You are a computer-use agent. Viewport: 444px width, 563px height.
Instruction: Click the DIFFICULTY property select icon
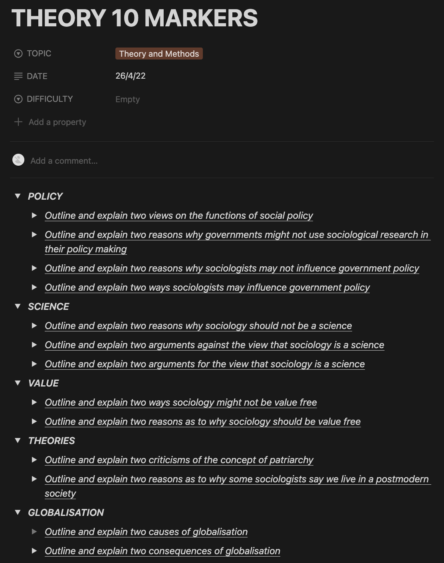point(18,99)
